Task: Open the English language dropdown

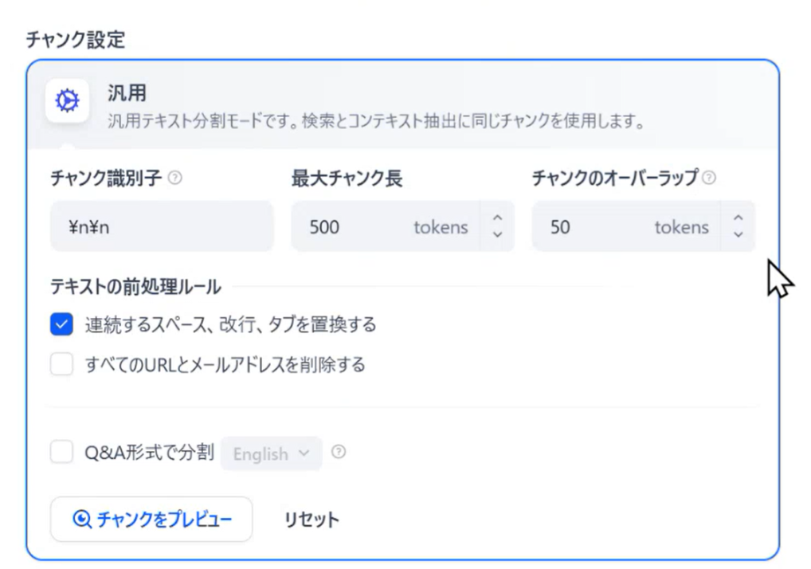Action: point(272,453)
